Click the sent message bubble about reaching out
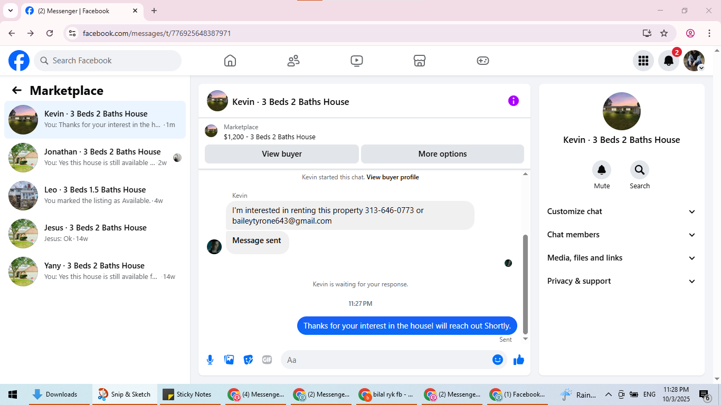This screenshot has height=405, width=721. click(x=407, y=325)
